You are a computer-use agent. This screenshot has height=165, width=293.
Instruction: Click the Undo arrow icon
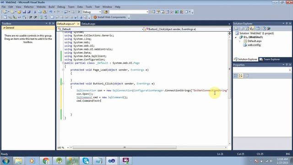tap(51, 12)
